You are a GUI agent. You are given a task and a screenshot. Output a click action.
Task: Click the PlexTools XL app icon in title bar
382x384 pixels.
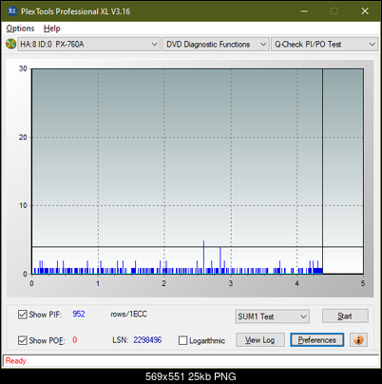point(11,11)
